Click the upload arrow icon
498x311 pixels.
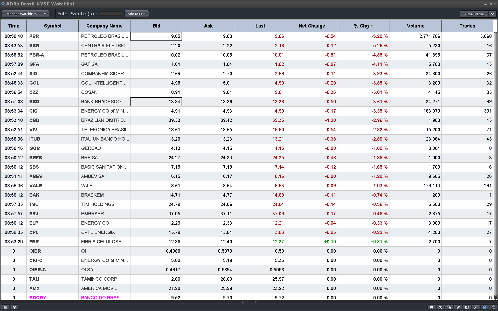(x=15, y=307)
